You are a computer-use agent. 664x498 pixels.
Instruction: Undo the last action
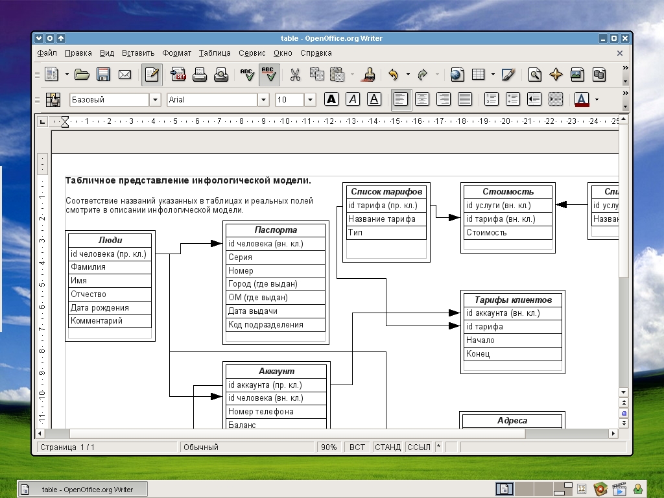point(394,75)
